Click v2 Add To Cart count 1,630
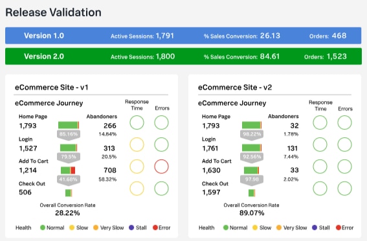 coord(212,170)
